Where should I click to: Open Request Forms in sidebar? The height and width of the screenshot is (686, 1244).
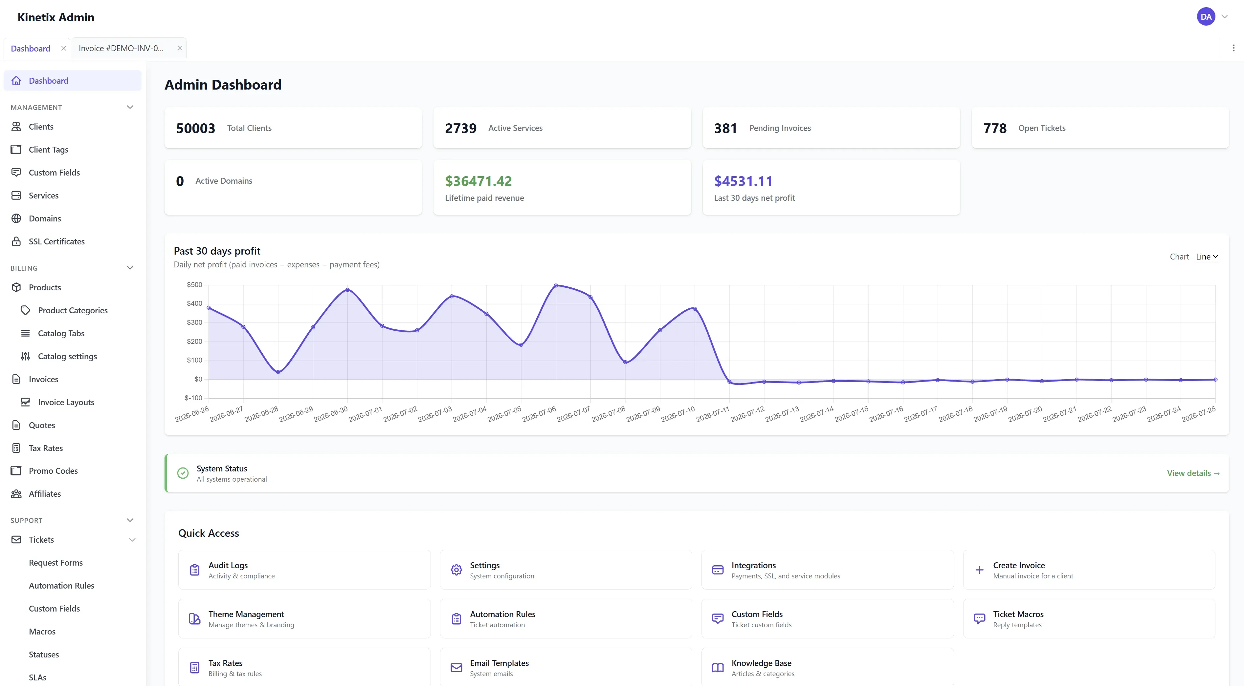(x=56, y=563)
